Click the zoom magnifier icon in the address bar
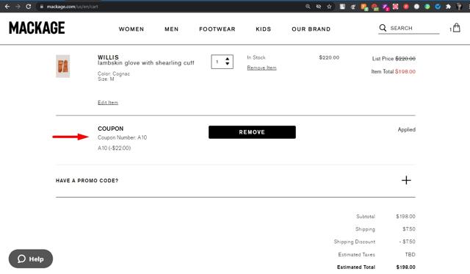This screenshot has height=274, width=470. pyautogui.click(x=308, y=7)
